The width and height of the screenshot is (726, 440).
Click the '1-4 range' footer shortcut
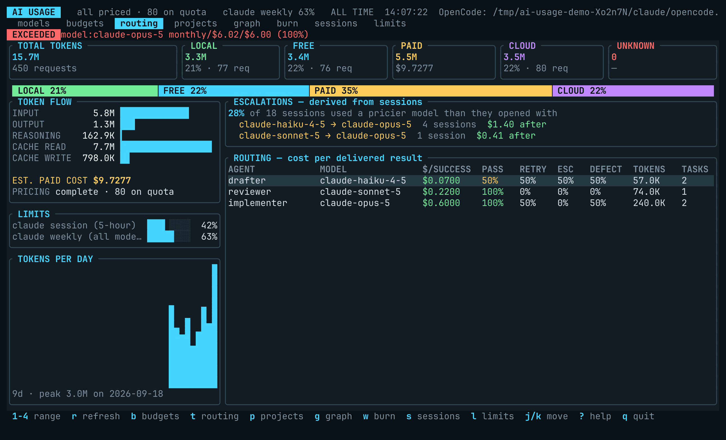36,416
